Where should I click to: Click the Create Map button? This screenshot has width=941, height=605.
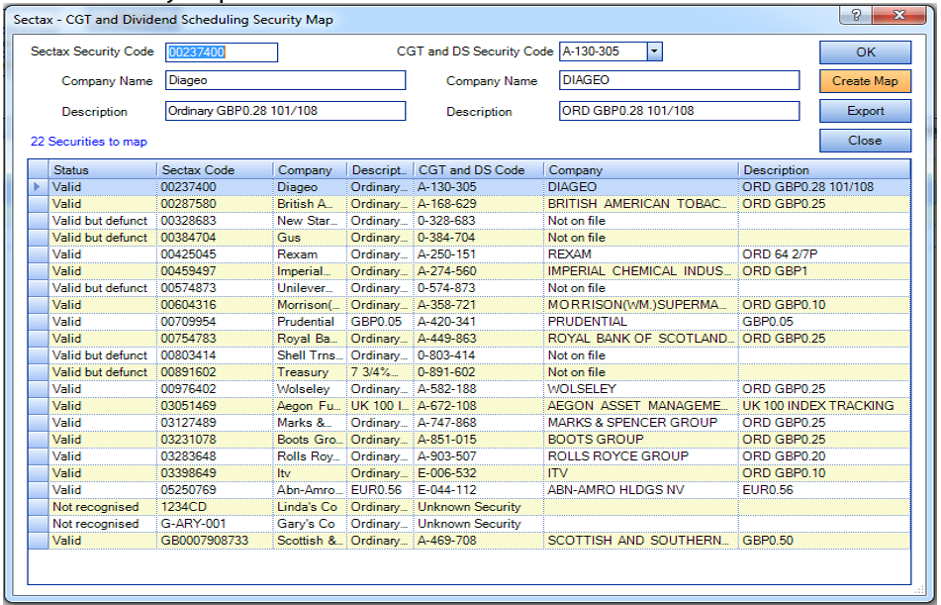(865, 81)
